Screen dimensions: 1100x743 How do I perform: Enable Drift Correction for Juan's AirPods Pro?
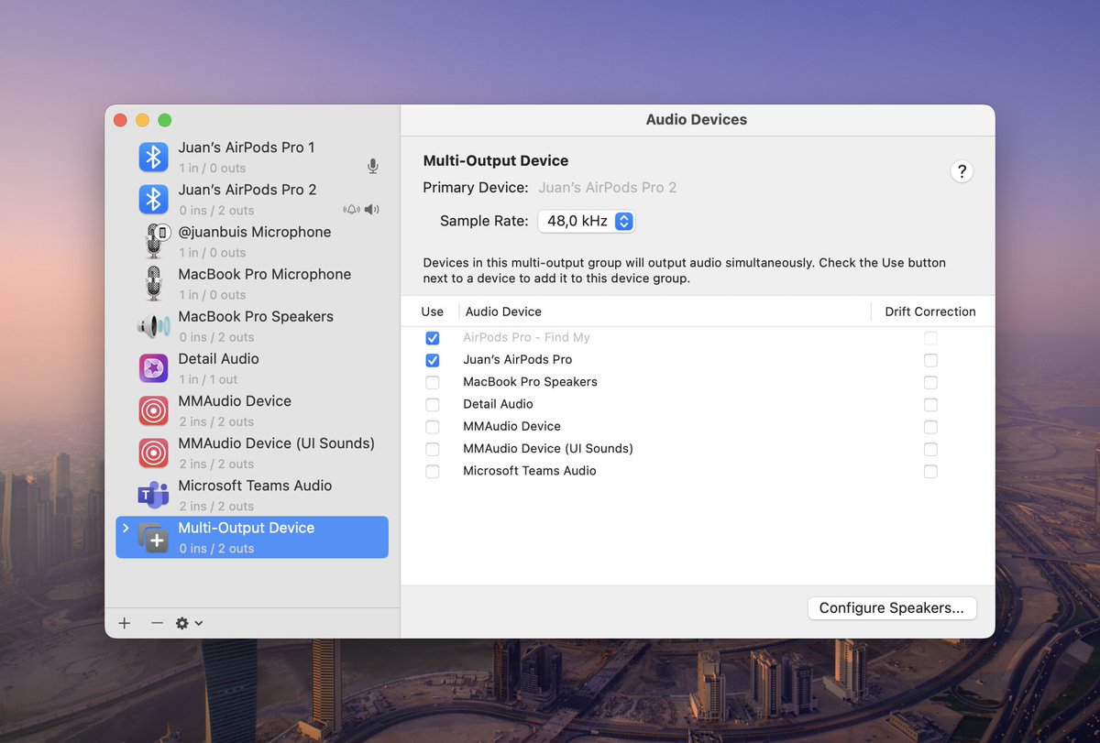(x=930, y=360)
